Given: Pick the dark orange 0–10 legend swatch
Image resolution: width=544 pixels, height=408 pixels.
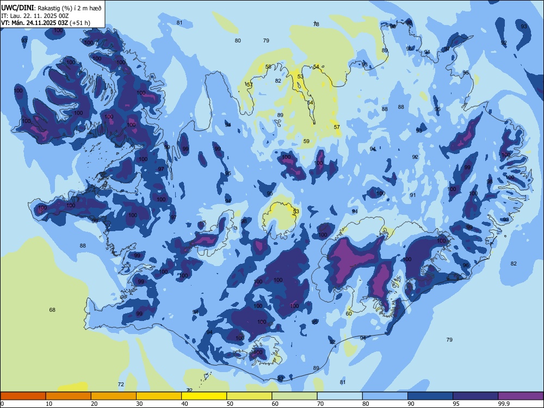Looking at the screenshot, I should [x=23, y=396].
